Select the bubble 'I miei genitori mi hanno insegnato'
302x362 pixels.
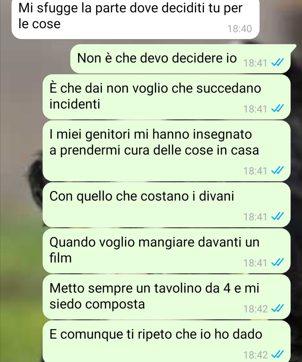[166, 151]
